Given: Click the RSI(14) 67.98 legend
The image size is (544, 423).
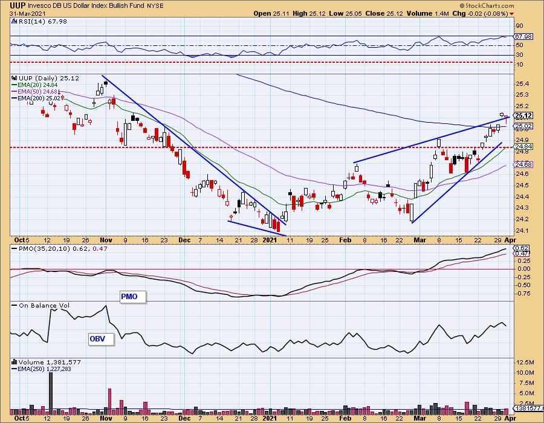Looking at the screenshot, I should [42, 22].
